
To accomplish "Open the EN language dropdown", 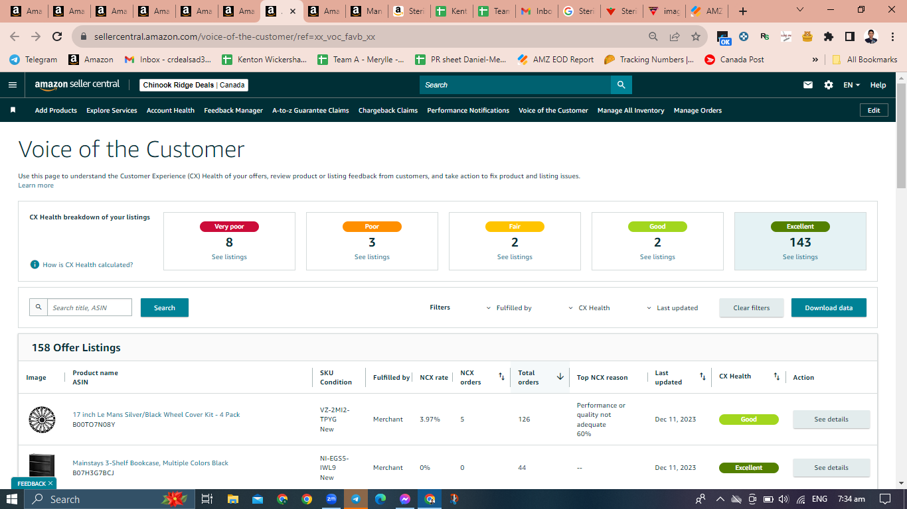I will pyautogui.click(x=852, y=85).
